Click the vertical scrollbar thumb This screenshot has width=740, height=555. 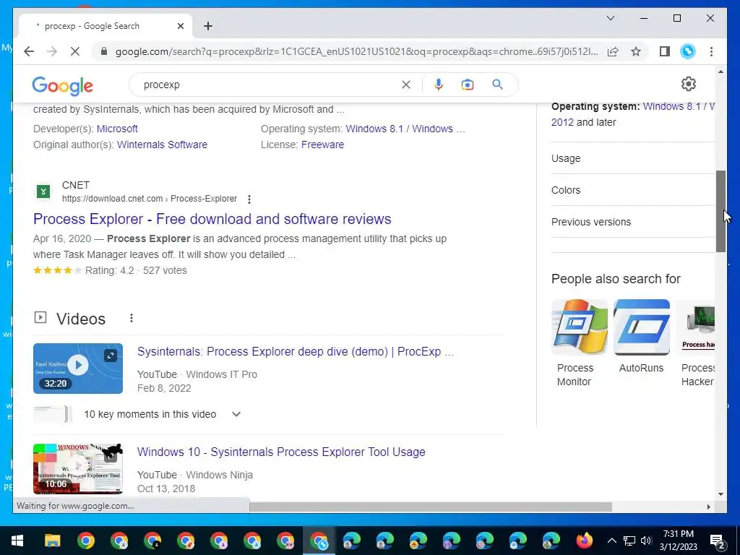click(720, 211)
